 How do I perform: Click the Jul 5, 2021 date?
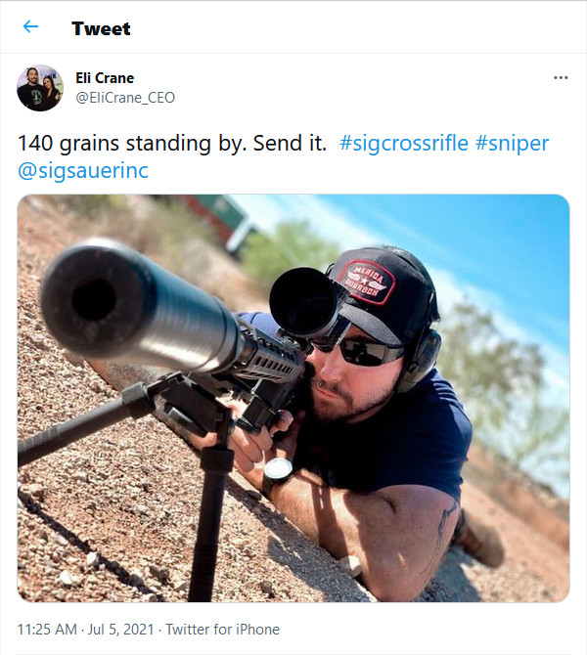[121, 630]
